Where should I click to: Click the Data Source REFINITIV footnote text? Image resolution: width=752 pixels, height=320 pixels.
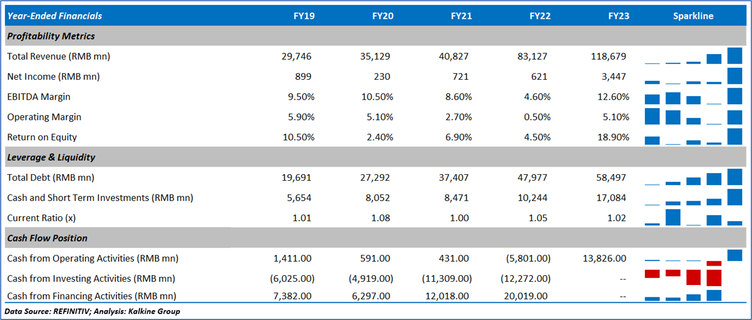[92, 311]
